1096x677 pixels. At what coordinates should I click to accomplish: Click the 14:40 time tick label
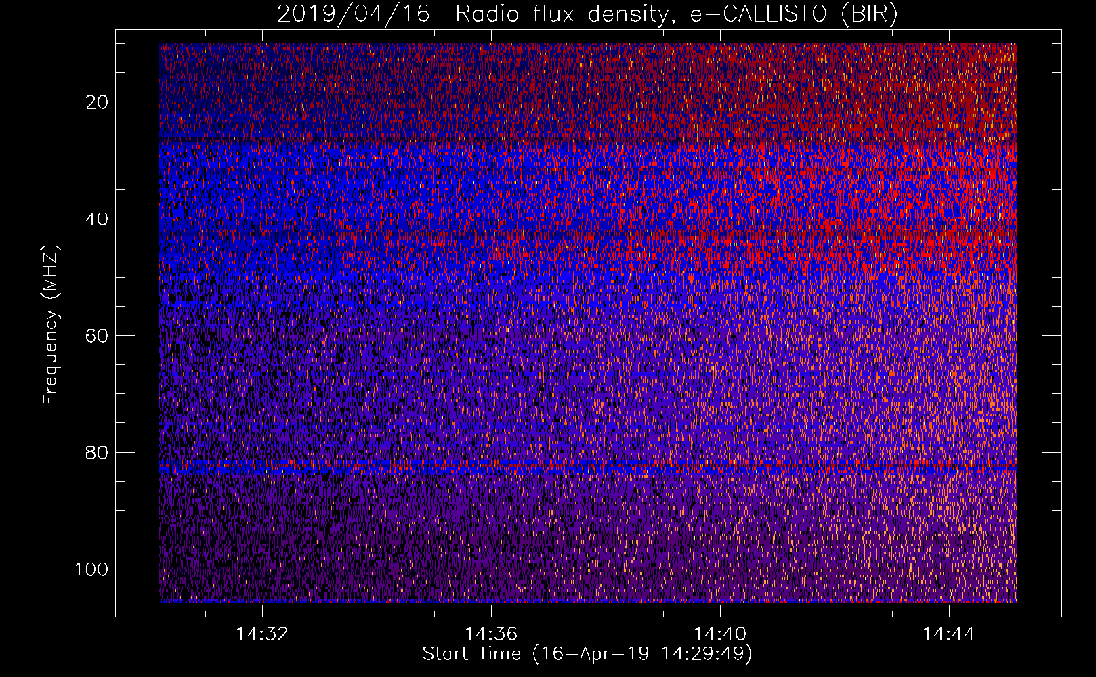pos(720,634)
